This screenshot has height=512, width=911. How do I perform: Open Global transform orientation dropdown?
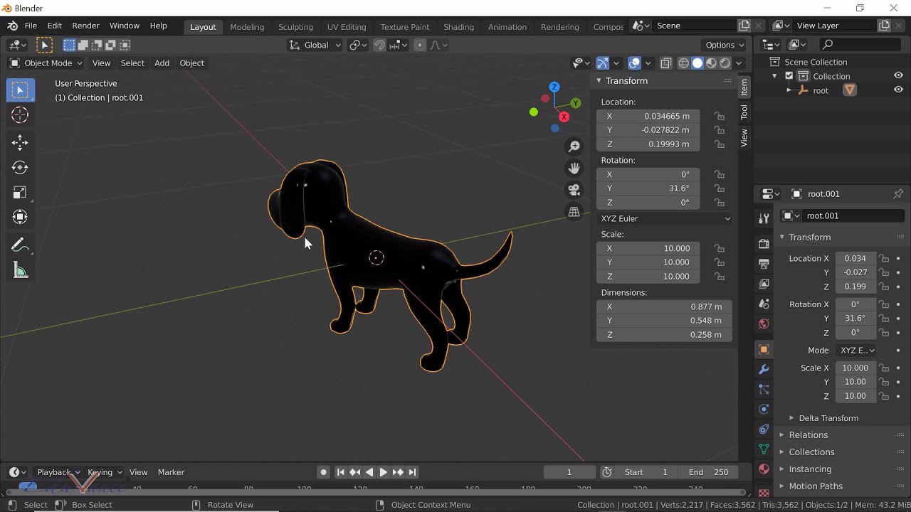(x=315, y=45)
